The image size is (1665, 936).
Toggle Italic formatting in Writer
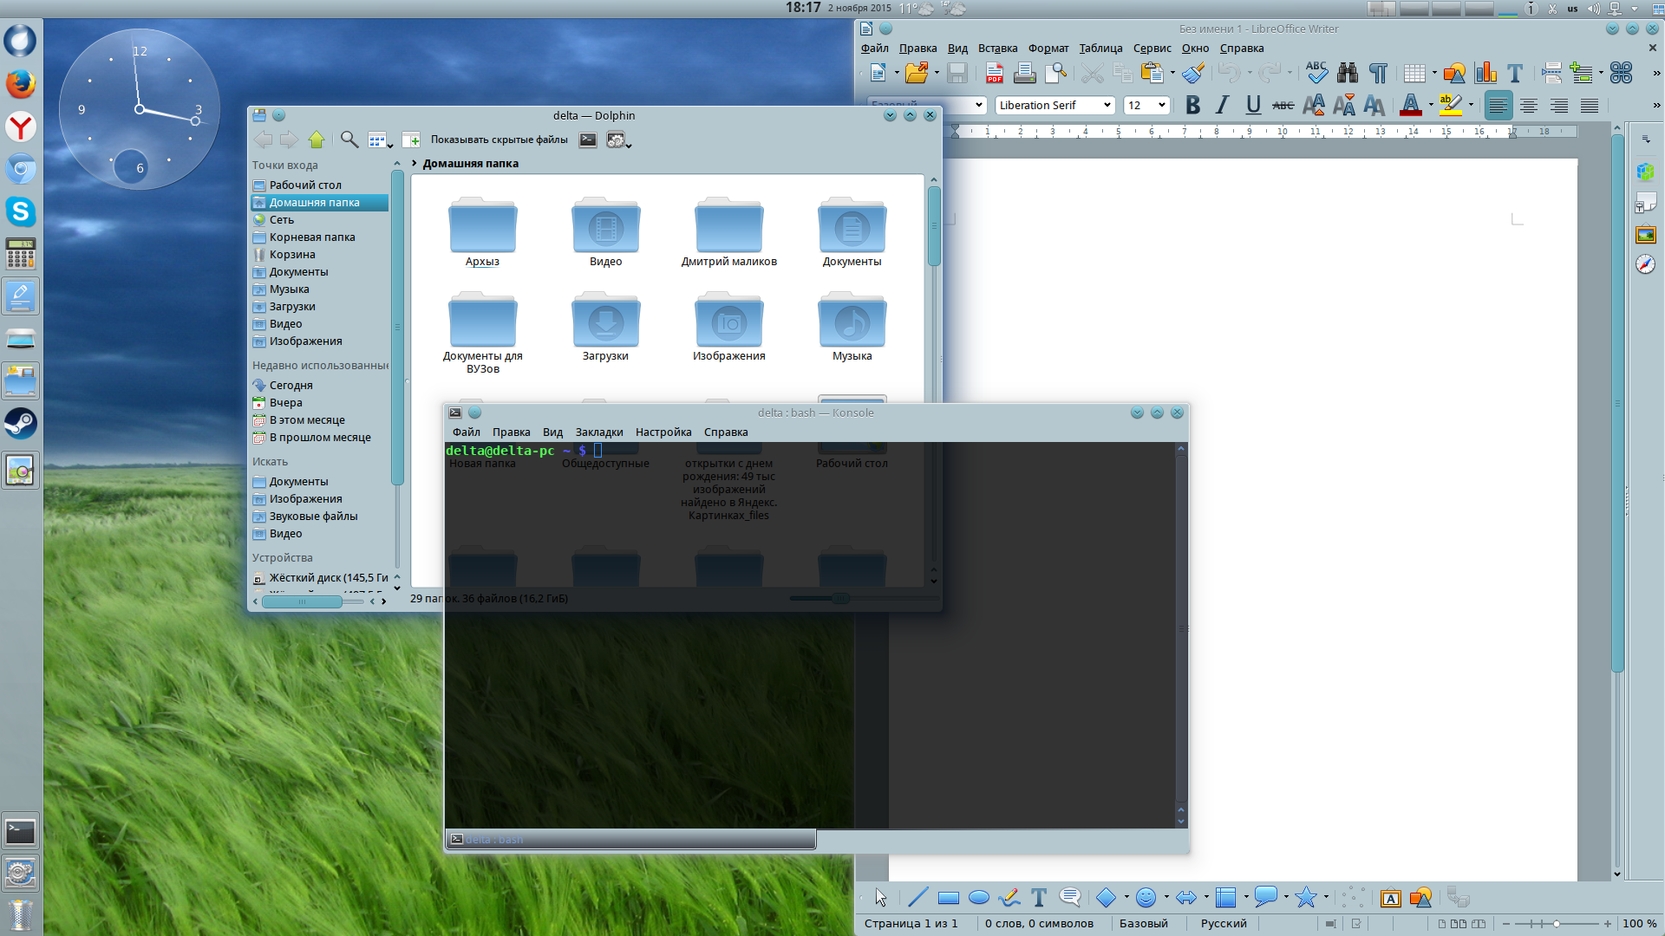point(1222,106)
